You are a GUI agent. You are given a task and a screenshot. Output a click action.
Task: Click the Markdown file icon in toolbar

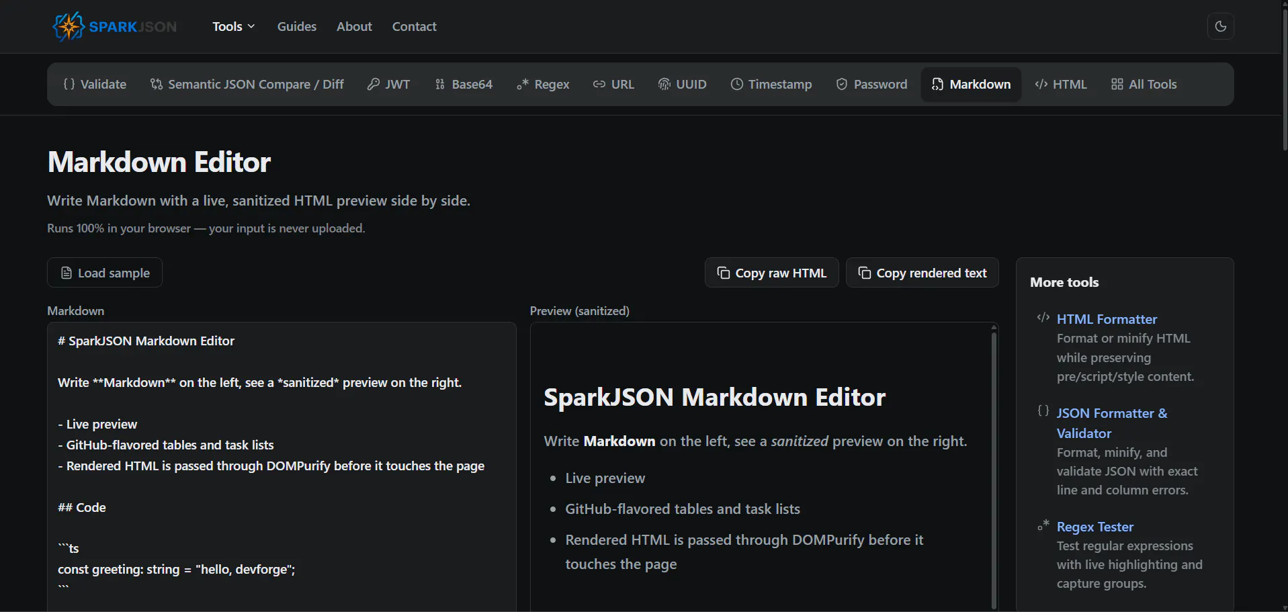[x=937, y=84]
